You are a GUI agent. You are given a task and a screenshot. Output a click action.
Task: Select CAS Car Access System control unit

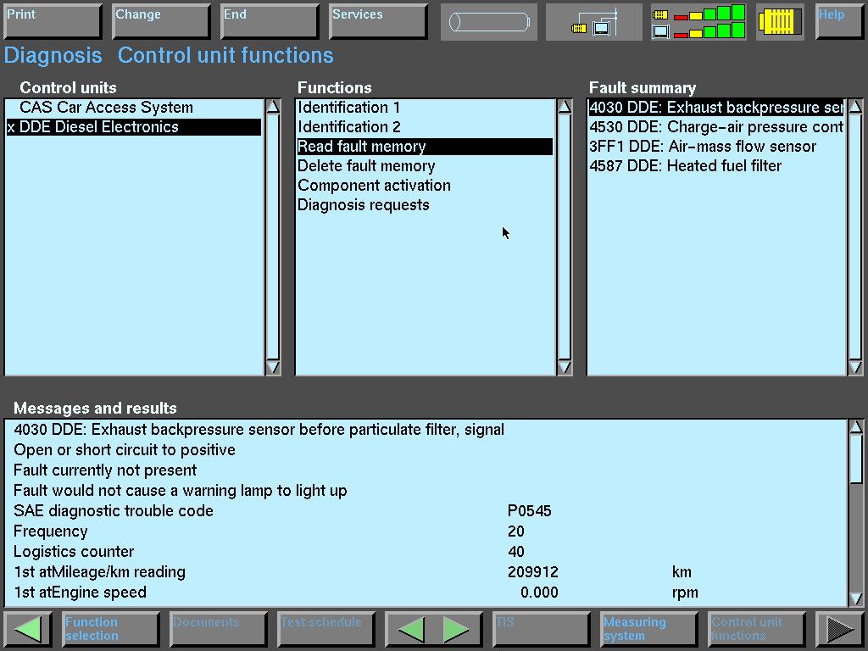106,108
